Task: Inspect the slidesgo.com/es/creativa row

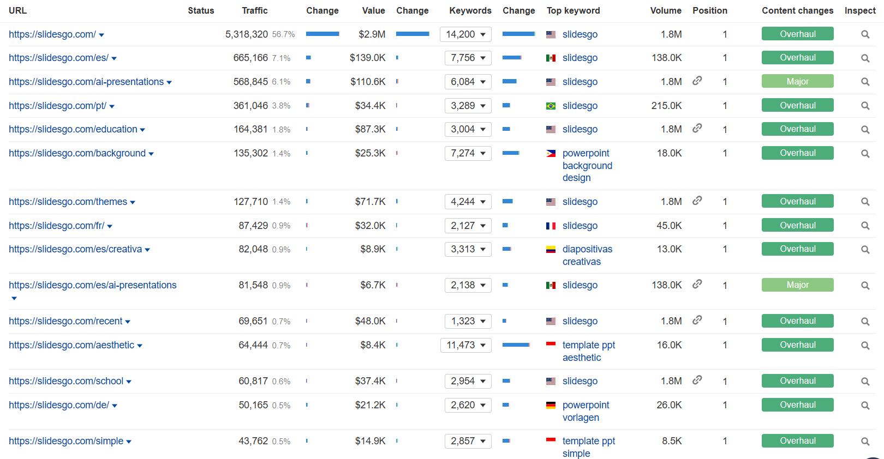Action: click(x=865, y=250)
